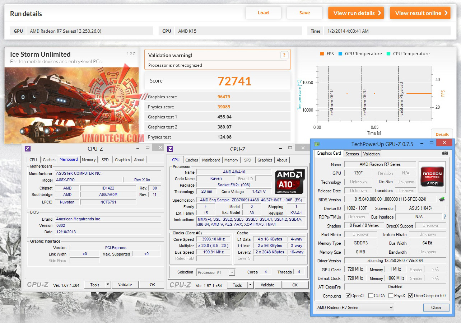Take a GPU-Z screenshot with the camera icon

(445, 153)
